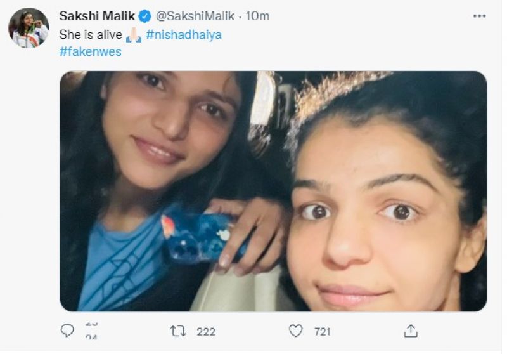Click the folded hands emoji

click(x=134, y=35)
